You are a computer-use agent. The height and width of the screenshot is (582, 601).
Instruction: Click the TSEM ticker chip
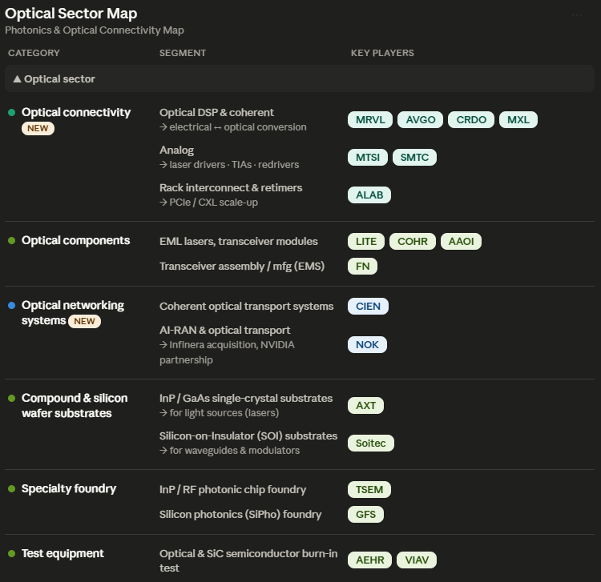pyautogui.click(x=369, y=490)
